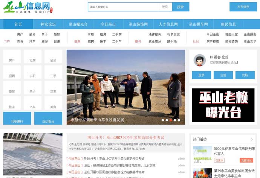Select the active red carousel dot
This screenshot has height=178, width=260.
click(171, 120)
